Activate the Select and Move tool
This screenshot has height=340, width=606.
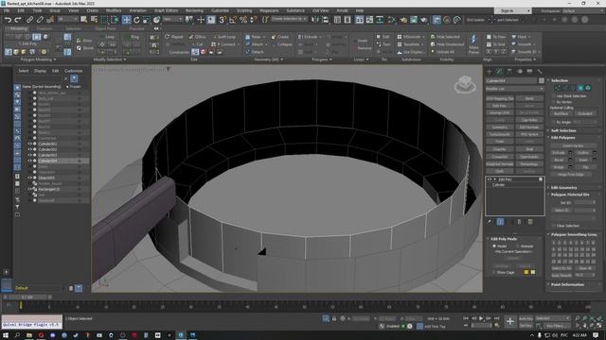tap(126, 19)
